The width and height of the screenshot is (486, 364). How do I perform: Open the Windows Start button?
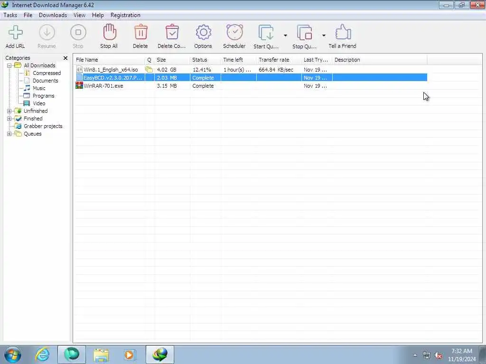tap(13, 355)
